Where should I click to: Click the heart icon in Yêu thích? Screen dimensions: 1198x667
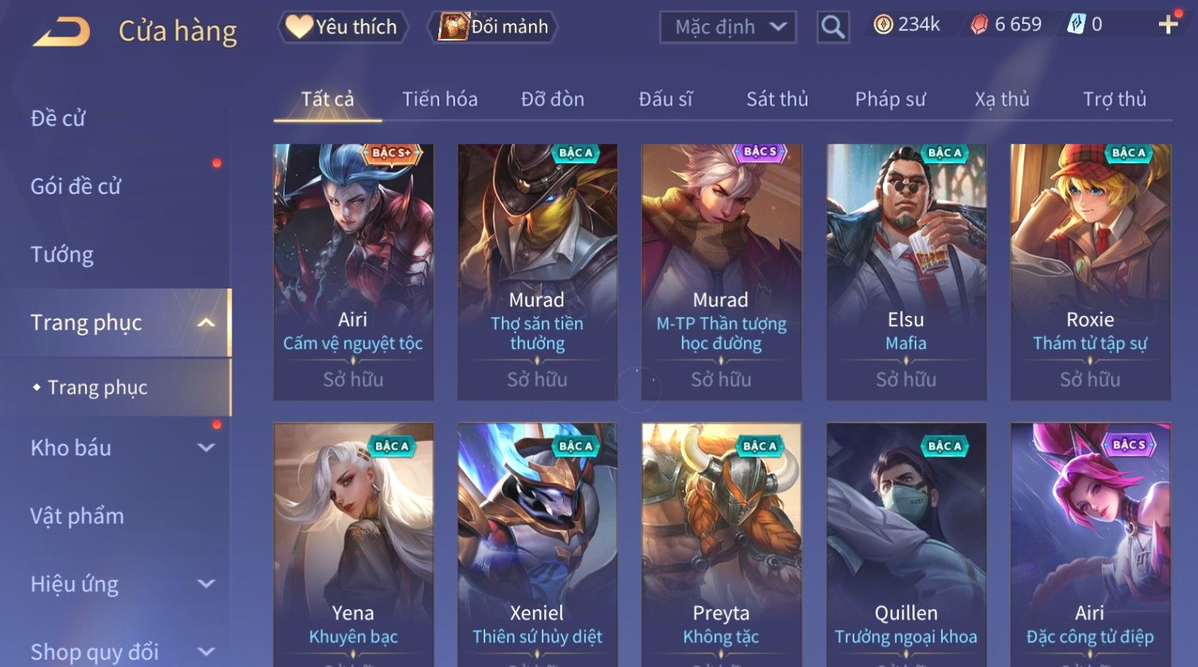tap(299, 27)
